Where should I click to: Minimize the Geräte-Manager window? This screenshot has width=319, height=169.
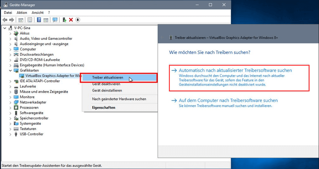[197, 5]
